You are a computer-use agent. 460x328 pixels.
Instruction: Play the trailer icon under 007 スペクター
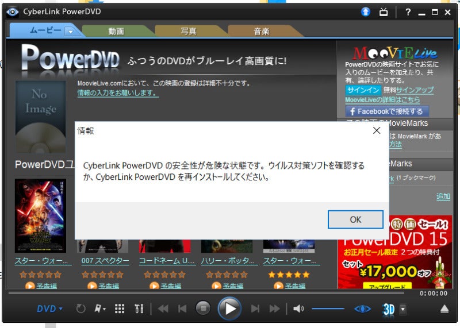[x=92, y=285]
